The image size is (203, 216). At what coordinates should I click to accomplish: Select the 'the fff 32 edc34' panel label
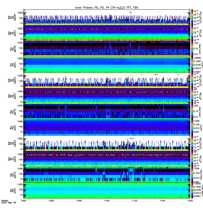tap(12, 143)
